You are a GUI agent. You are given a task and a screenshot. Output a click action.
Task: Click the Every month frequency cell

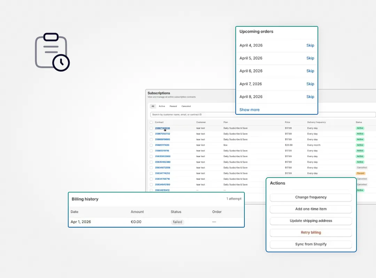pos(314,145)
